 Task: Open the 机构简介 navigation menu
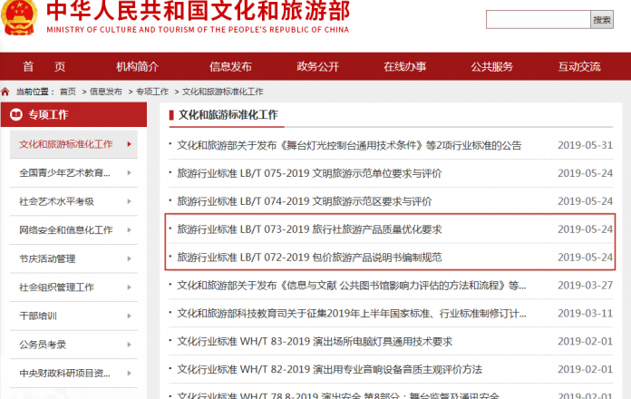click(x=137, y=66)
